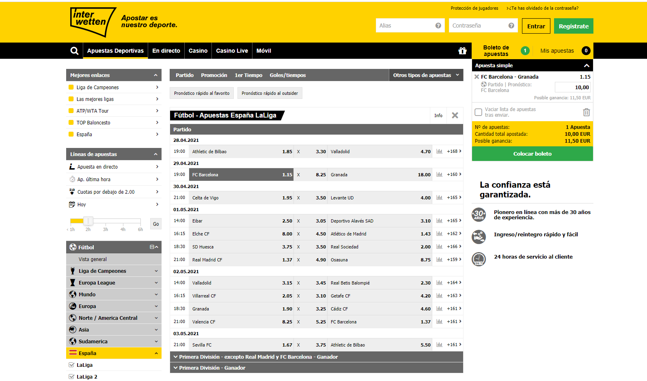Open the gift promotions icon

(462, 51)
